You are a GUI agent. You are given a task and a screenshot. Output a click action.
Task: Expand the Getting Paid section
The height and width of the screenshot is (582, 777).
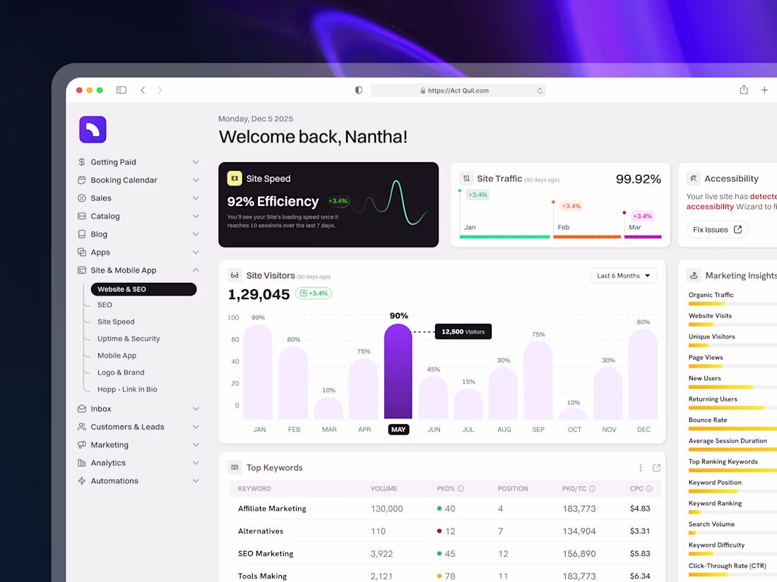[x=196, y=162]
